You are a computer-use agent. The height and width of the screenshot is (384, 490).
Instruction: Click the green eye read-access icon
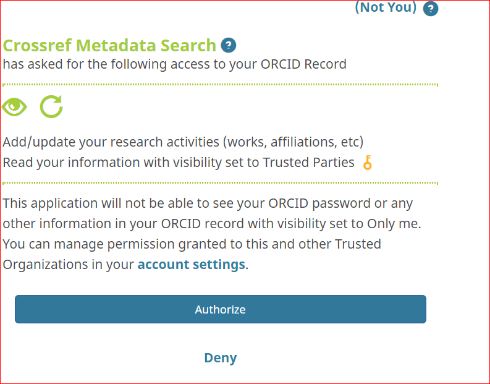click(14, 106)
